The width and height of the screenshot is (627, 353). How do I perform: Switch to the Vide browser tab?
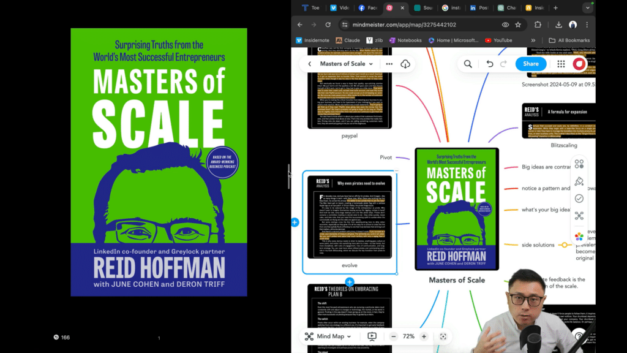coord(339,7)
